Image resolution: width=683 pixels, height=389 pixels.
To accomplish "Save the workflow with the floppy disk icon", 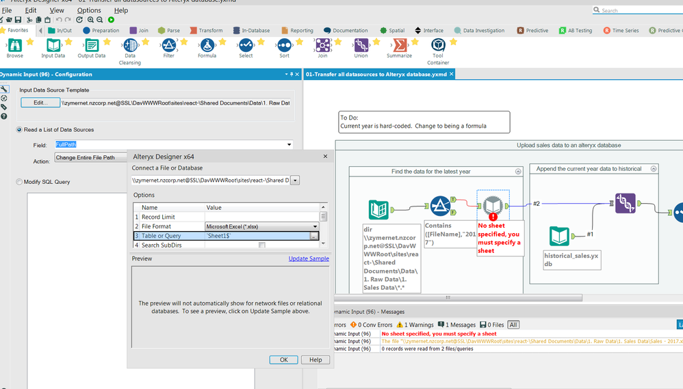I will tap(18, 20).
